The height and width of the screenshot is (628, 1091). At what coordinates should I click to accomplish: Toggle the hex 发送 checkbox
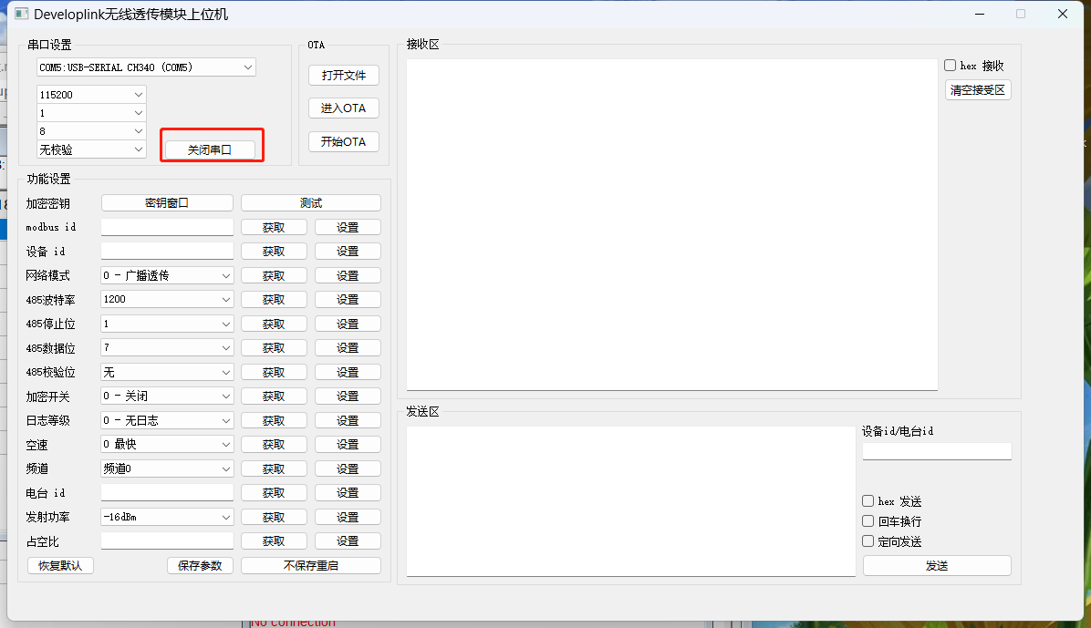[868, 501]
